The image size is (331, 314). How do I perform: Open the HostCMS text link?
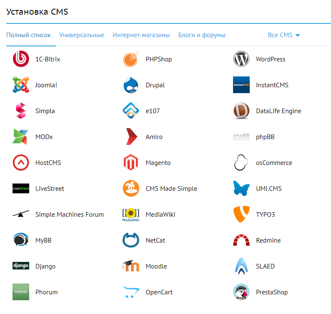coord(48,162)
